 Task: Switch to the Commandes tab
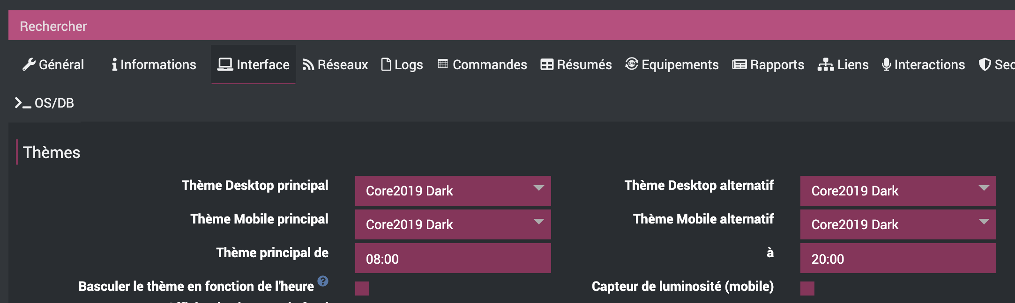483,65
